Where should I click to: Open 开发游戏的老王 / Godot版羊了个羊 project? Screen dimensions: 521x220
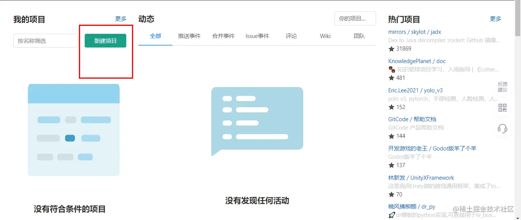432,149
